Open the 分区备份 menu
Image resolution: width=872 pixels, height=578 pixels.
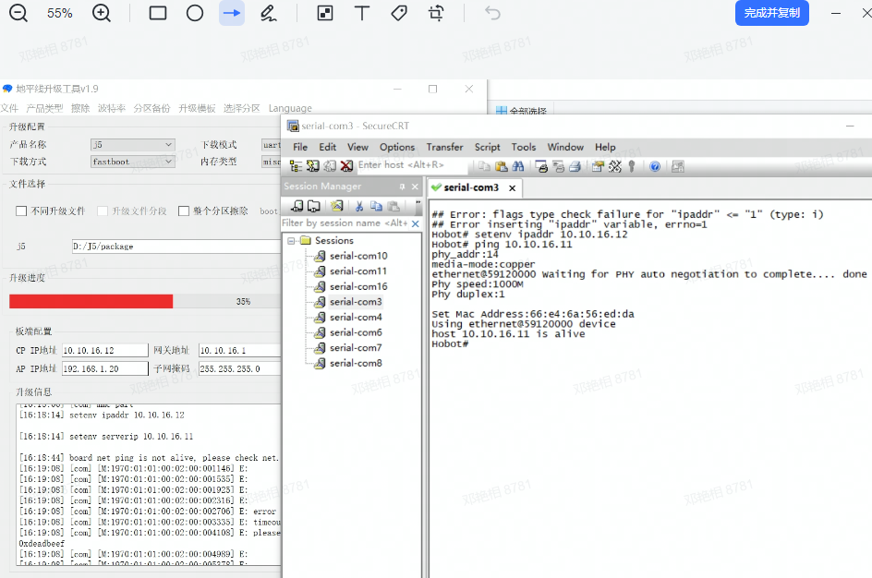[151, 108]
